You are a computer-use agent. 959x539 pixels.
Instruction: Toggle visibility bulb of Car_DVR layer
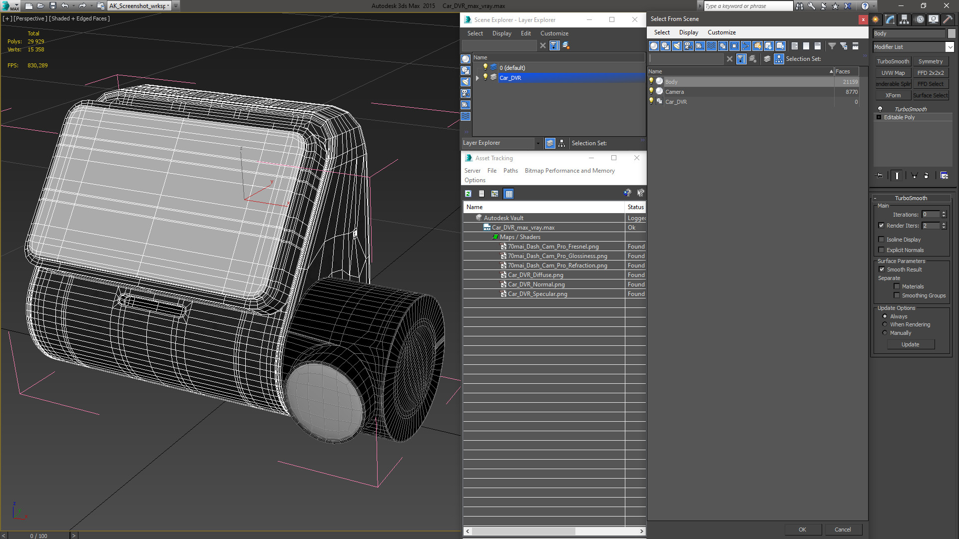click(x=485, y=77)
